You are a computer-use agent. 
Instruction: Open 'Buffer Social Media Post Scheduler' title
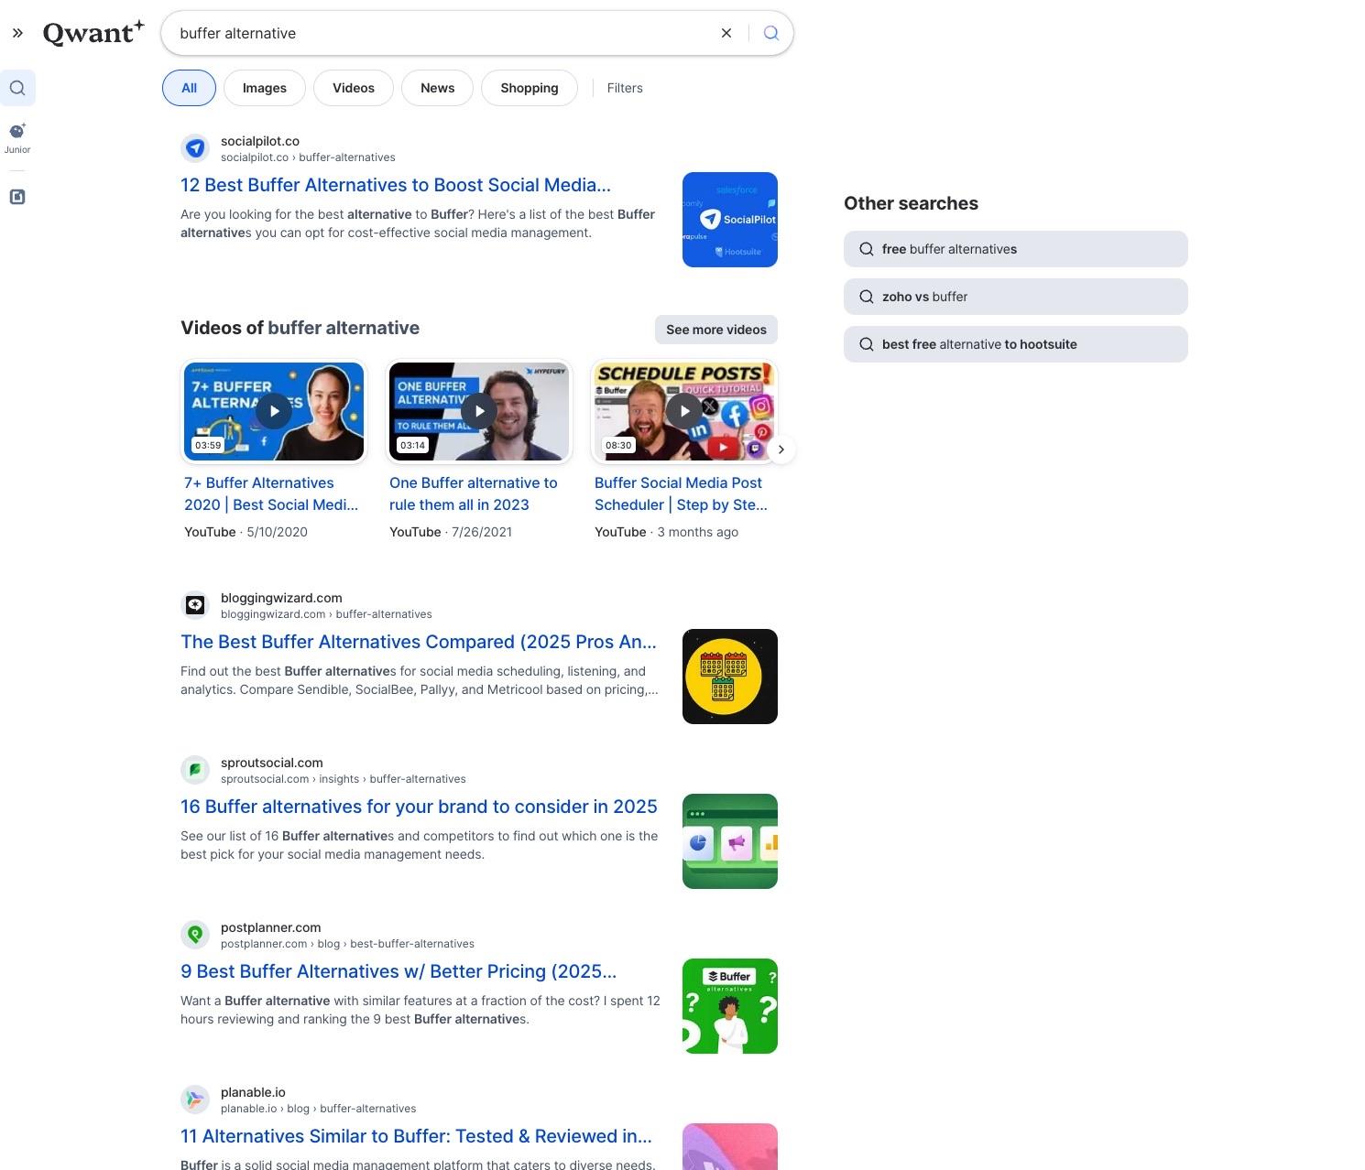pyautogui.click(x=681, y=493)
